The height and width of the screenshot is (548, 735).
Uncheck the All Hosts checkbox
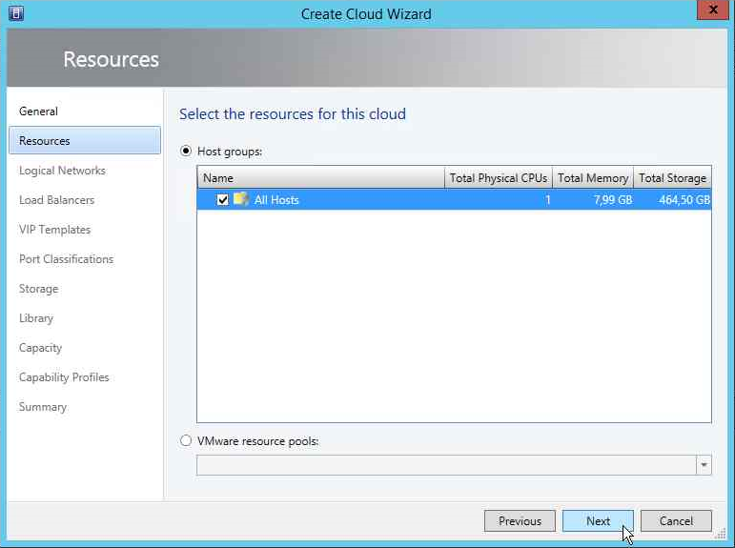coord(223,200)
